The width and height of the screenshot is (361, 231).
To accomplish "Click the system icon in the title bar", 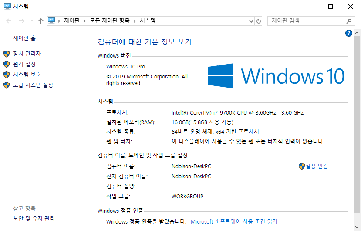I will pos(7,7).
